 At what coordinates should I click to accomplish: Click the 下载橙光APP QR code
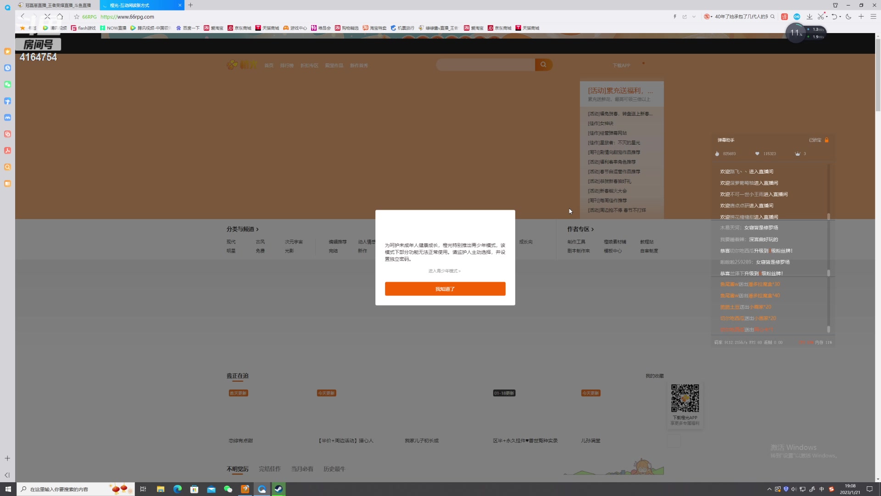685,398
